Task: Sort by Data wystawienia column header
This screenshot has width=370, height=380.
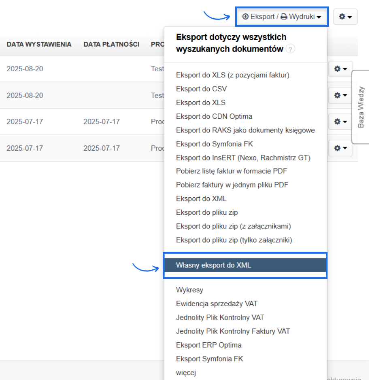Action: tap(39, 44)
